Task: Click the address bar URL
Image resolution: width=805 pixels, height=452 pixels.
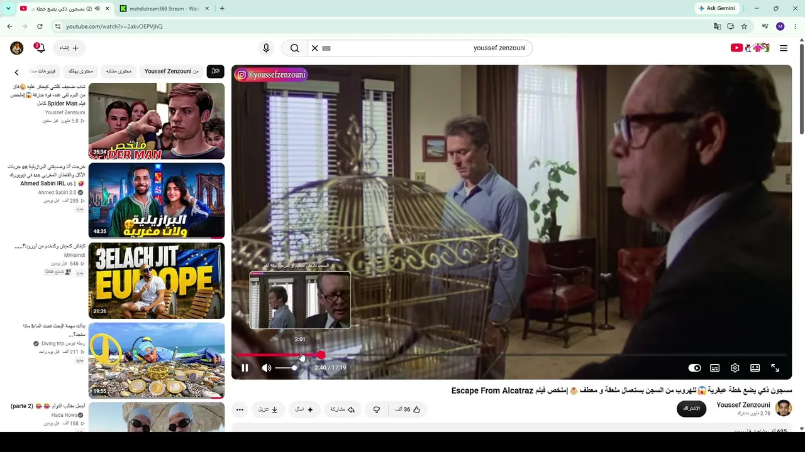Action: coord(114,26)
